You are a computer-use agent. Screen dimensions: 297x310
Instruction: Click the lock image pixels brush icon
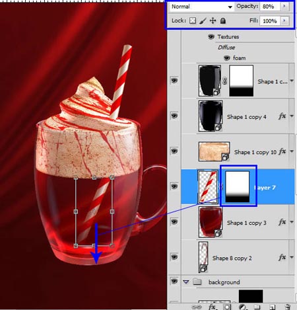point(203,20)
